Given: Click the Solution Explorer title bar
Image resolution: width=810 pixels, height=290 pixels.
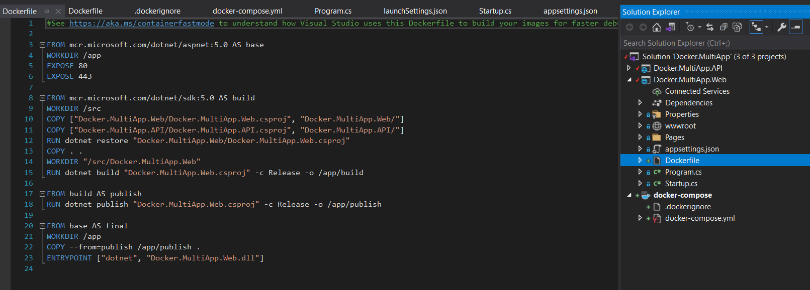Looking at the screenshot, I should click(x=715, y=12).
